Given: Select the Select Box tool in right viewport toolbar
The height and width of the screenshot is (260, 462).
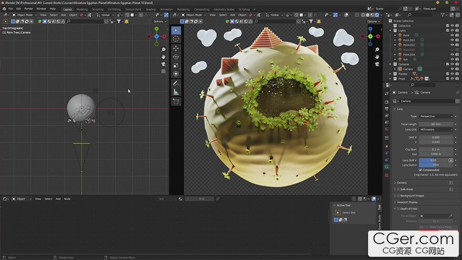Looking at the screenshot, I should [x=176, y=30].
